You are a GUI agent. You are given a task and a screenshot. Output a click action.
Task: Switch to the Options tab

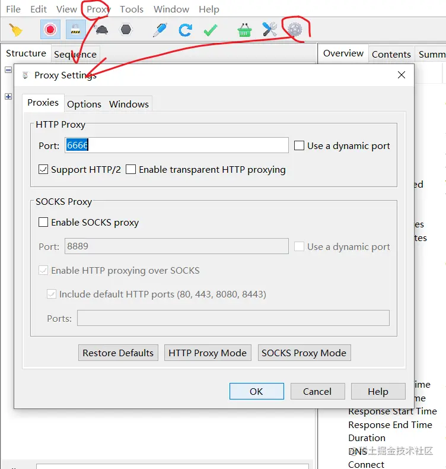tap(84, 104)
